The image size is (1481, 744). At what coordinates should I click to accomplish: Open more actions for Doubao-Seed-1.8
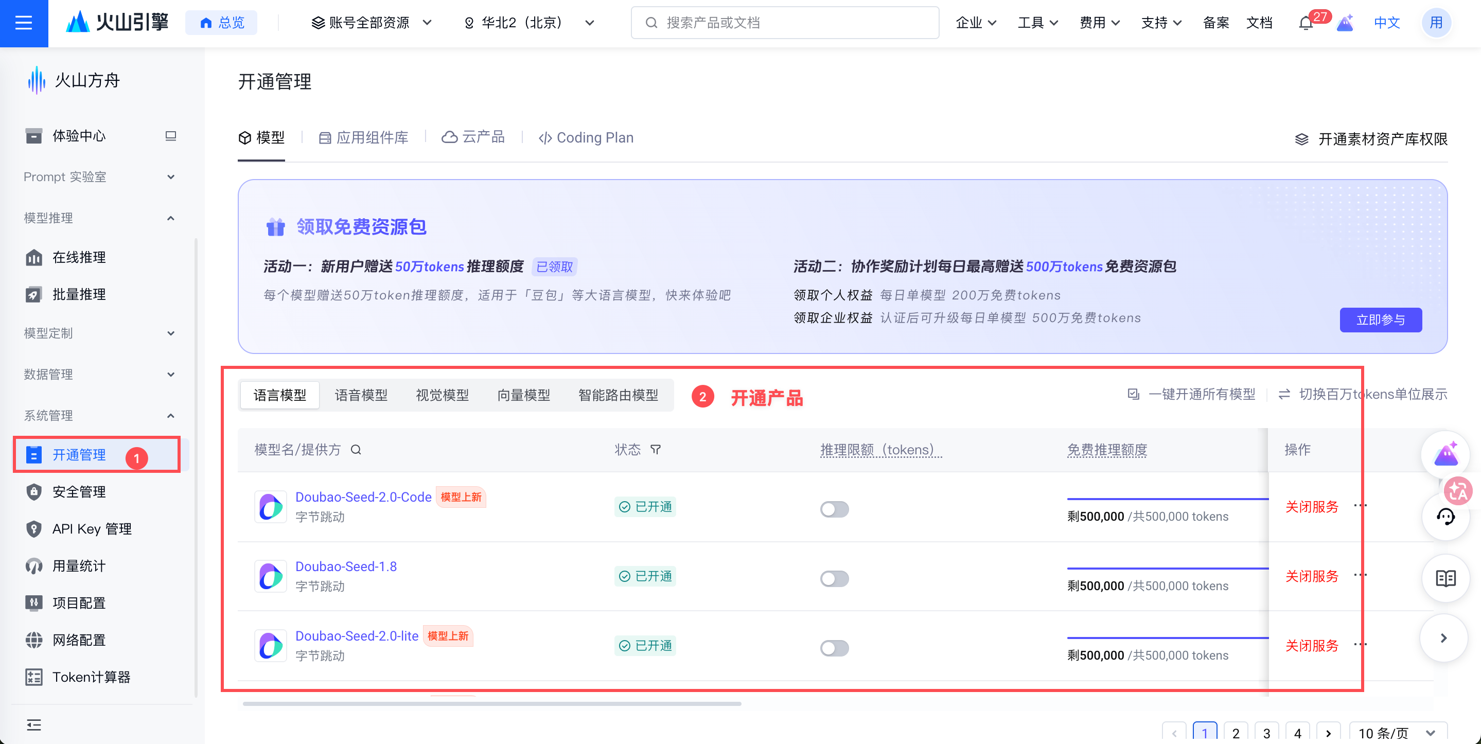coord(1360,575)
